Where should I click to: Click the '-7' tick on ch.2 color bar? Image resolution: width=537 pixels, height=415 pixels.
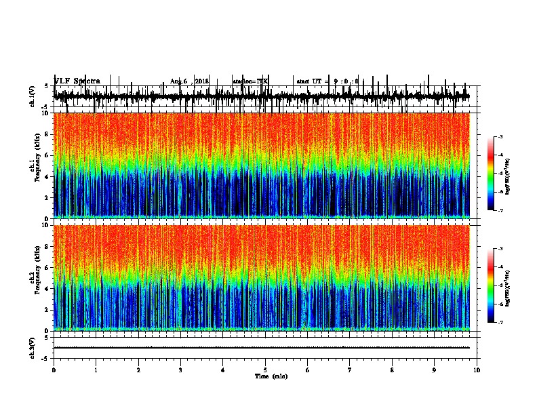500,322
